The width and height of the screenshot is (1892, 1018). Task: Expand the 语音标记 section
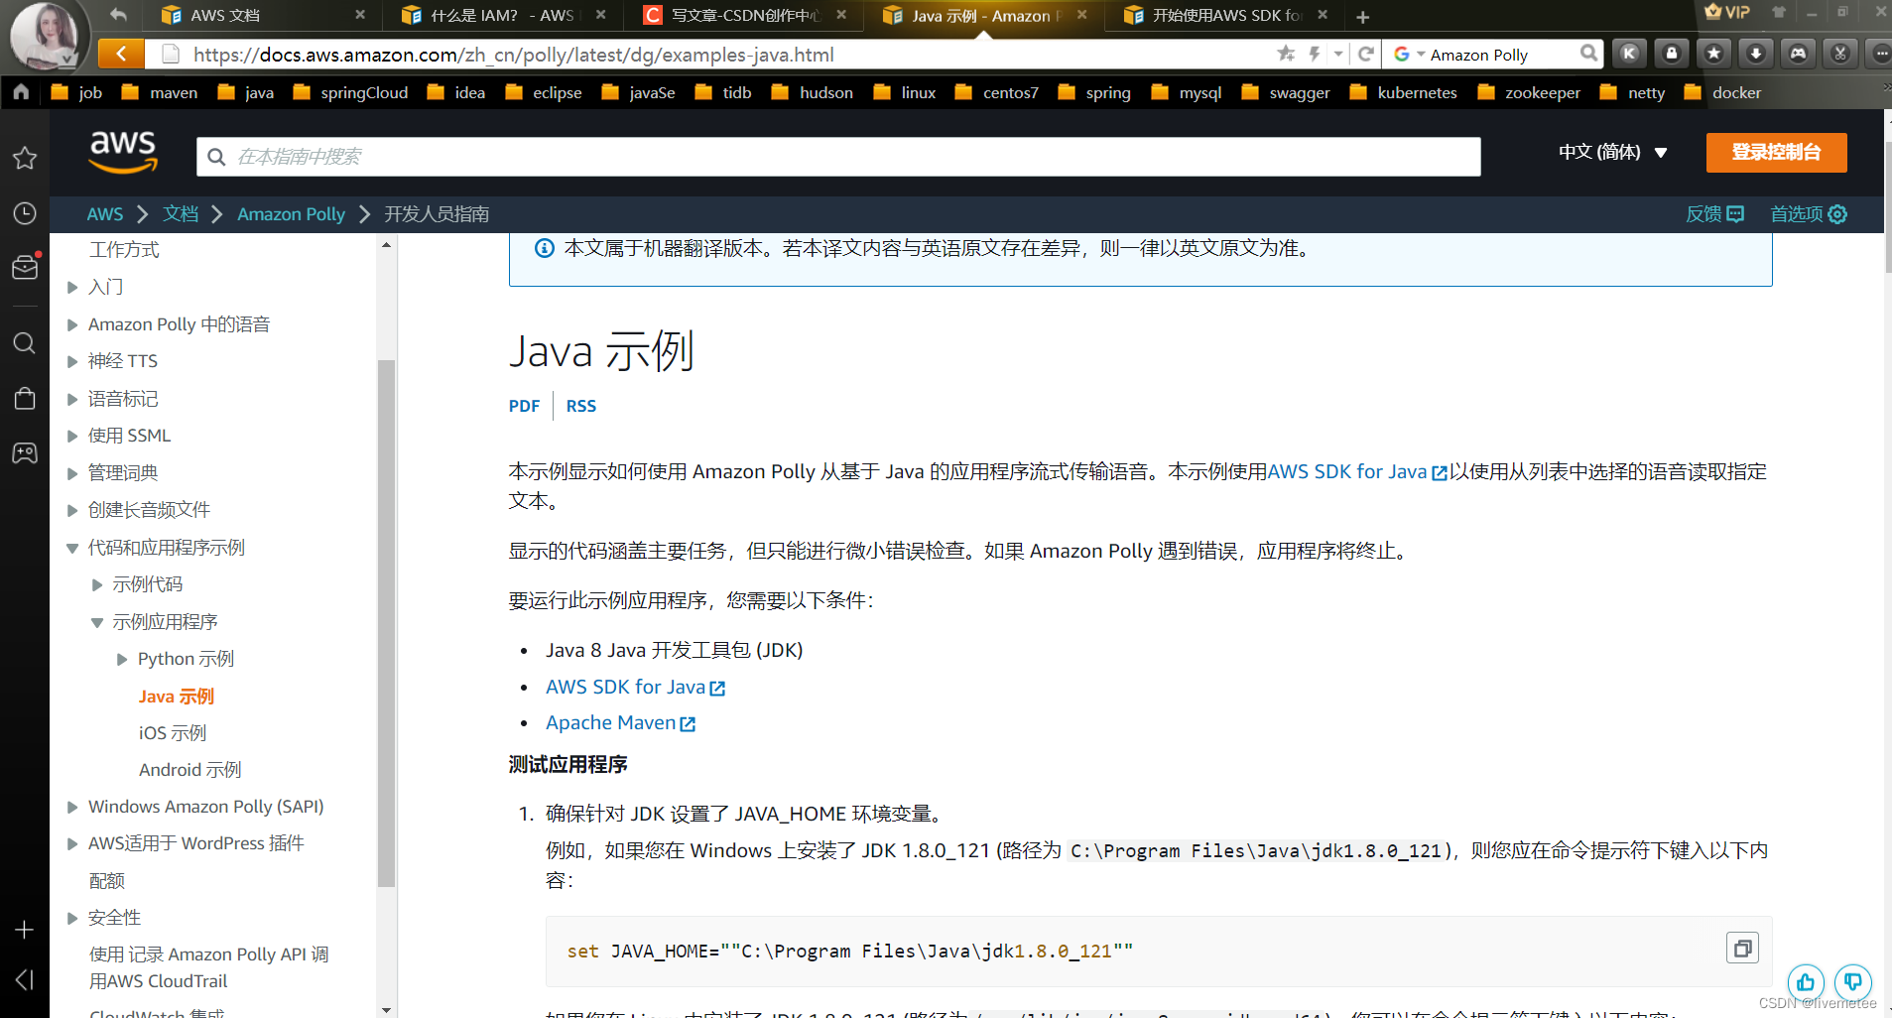click(72, 399)
